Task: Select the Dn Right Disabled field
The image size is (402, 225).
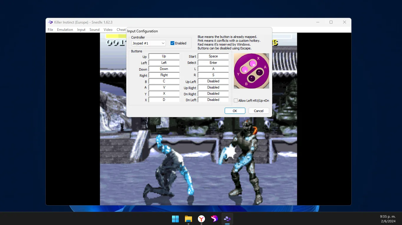Action: (213, 94)
